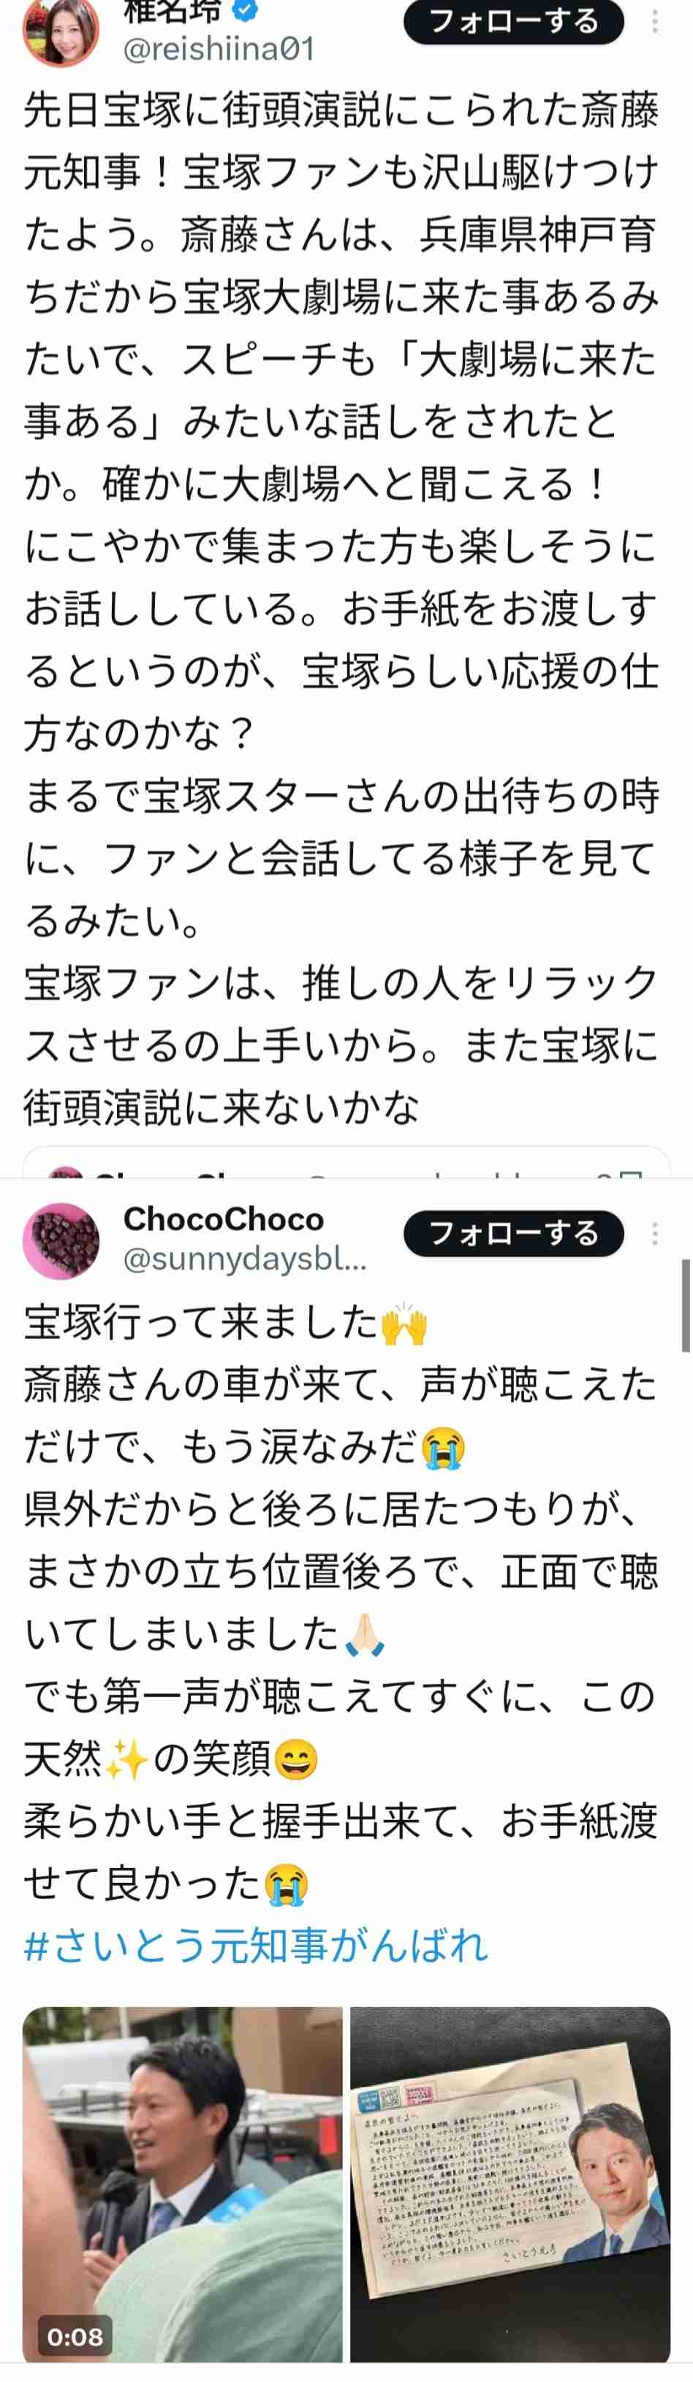
Task: Open the quoted post card below 椎名玲's text
Action: point(346,1162)
